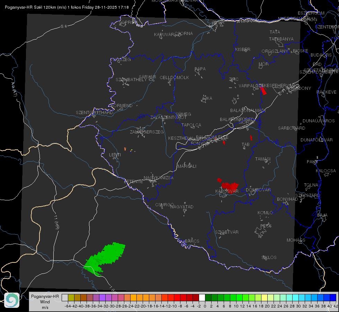Image resolution: width=339 pixels, height=312 pixels.
Task: Click the MARCALI city label
Action: click(x=187, y=166)
